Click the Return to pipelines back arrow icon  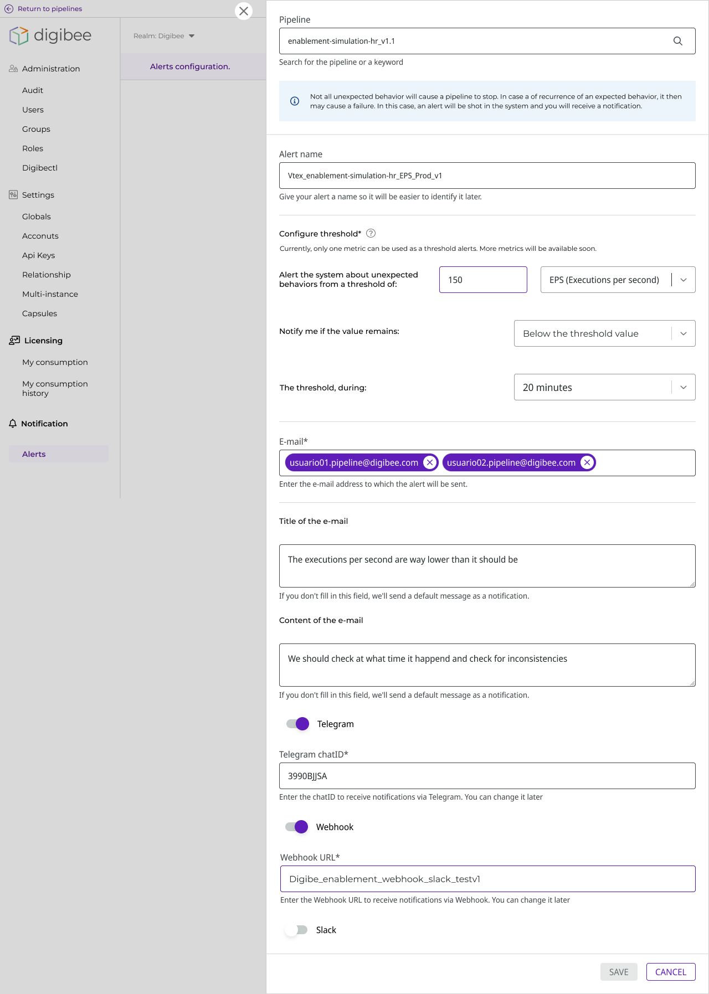[x=9, y=9]
